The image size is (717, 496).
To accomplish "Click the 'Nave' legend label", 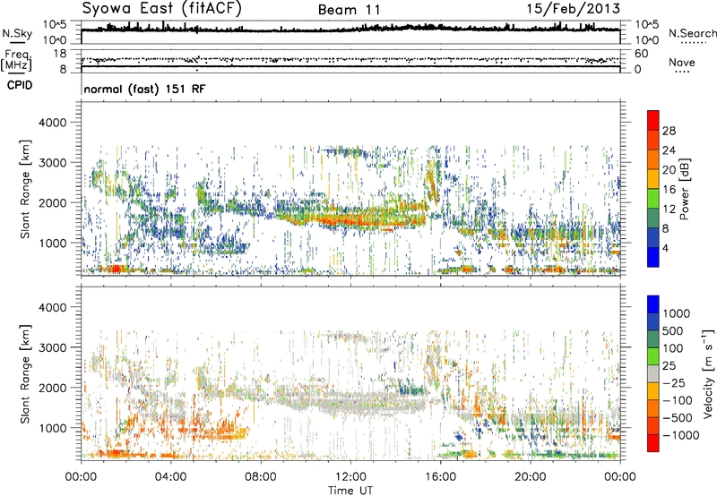I will click(682, 62).
